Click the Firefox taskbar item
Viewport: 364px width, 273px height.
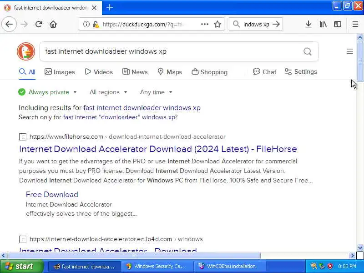coord(85,266)
